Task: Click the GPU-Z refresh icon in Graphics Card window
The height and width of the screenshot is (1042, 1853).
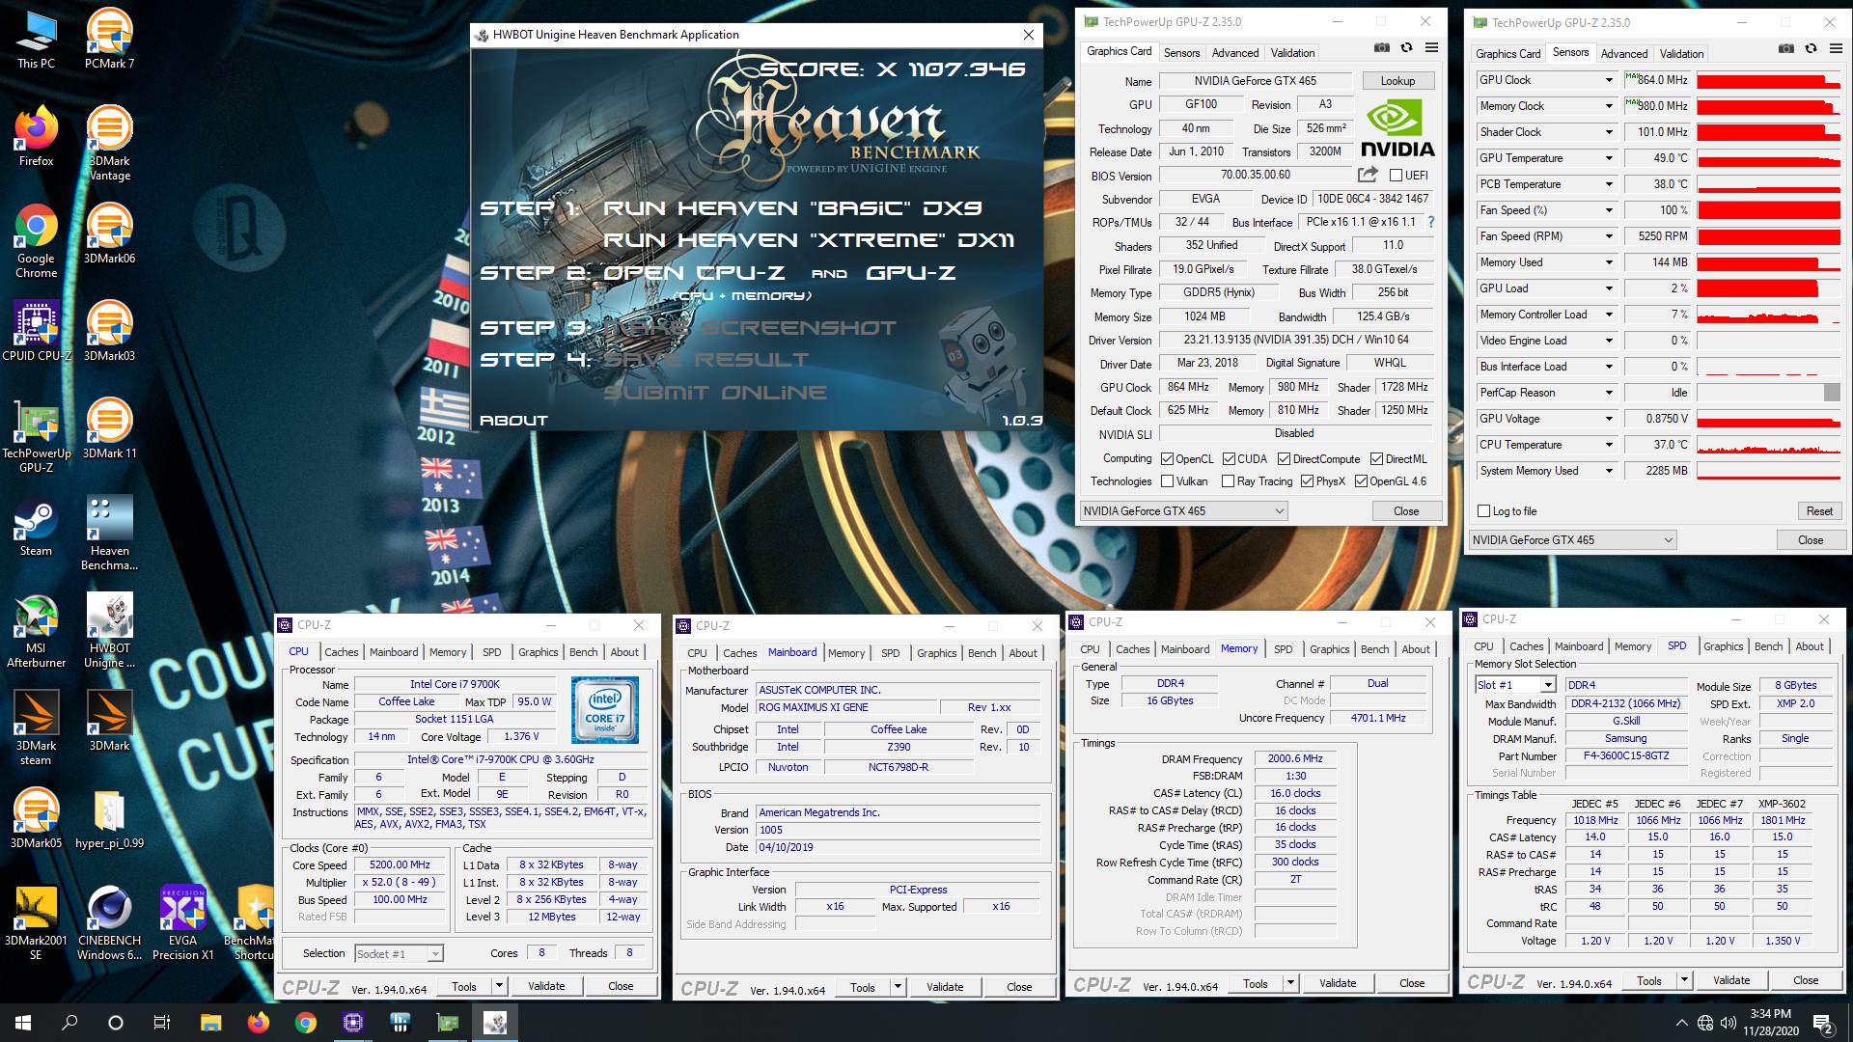Action: click(1407, 48)
